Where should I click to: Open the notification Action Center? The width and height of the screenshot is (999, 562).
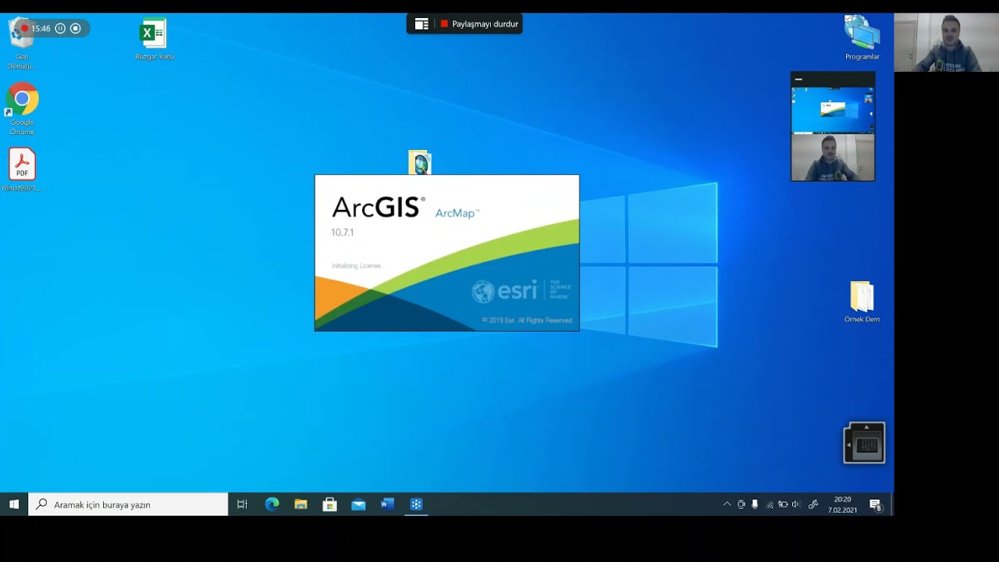coord(876,504)
